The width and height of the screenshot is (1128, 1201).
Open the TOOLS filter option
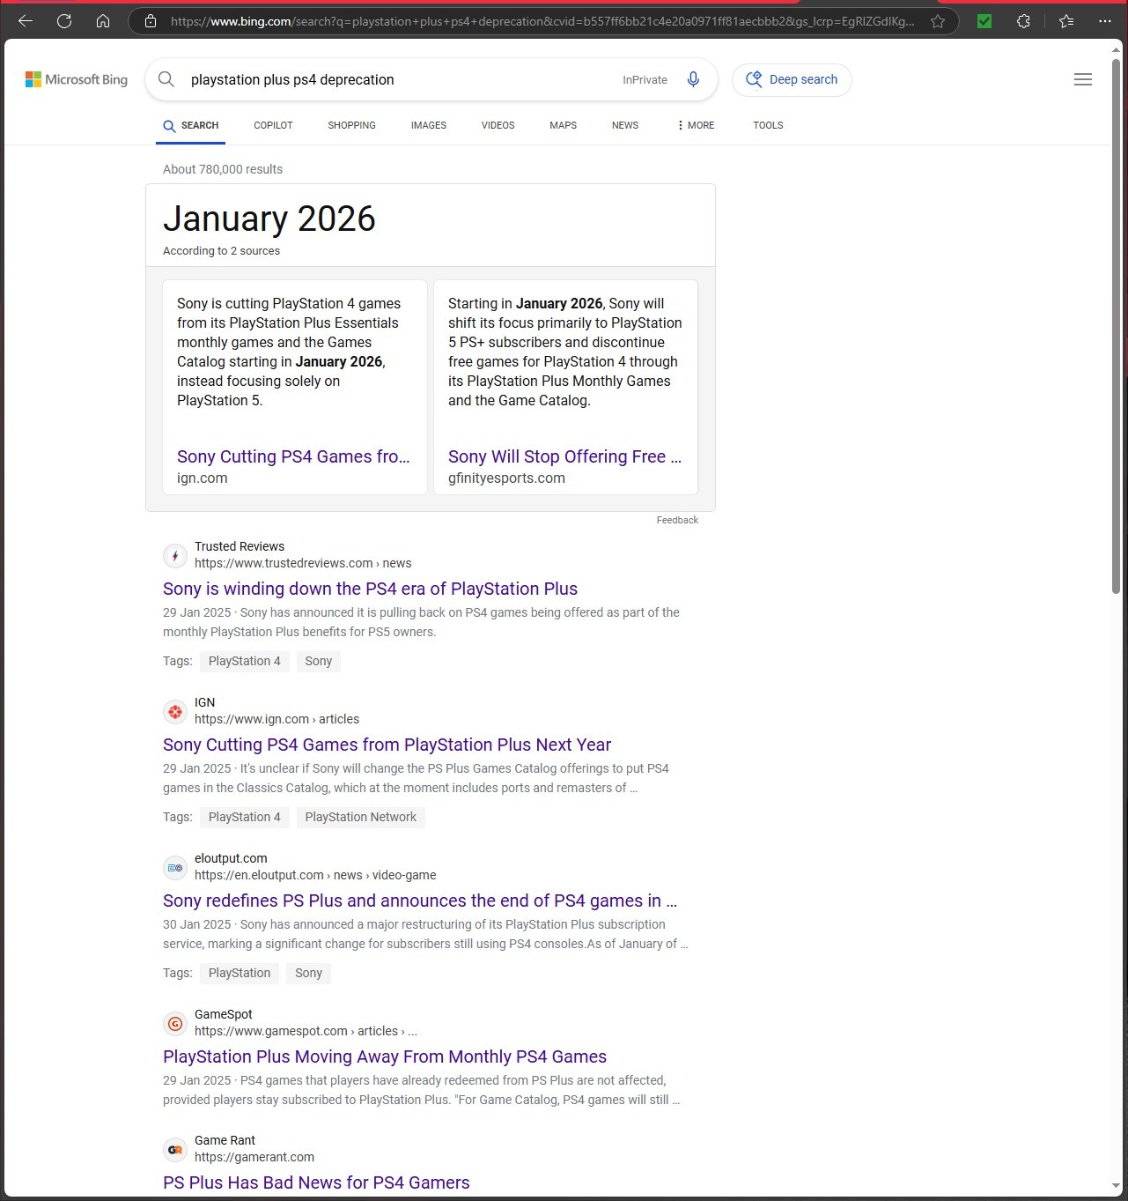(768, 125)
